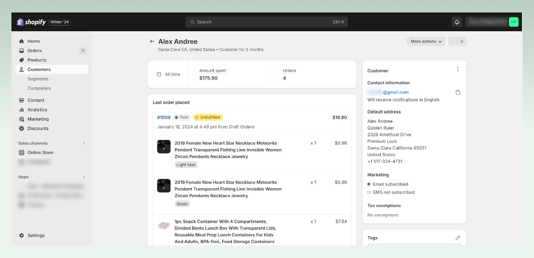Expand the Apps section

point(84,177)
